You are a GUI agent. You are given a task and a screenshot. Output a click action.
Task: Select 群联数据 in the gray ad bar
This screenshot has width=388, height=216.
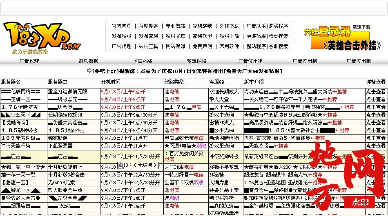click(88, 61)
